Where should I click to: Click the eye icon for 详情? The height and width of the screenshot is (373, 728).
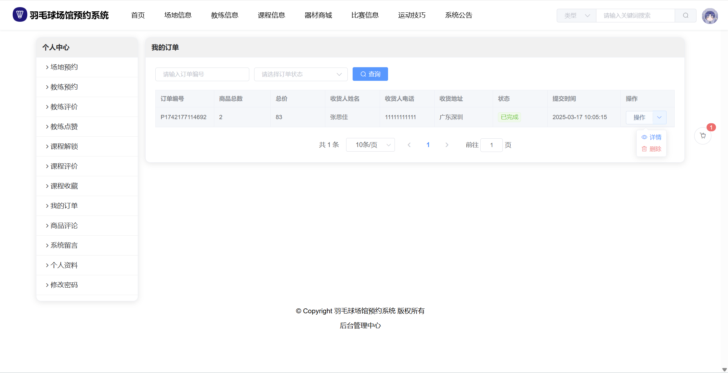(644, 137)
